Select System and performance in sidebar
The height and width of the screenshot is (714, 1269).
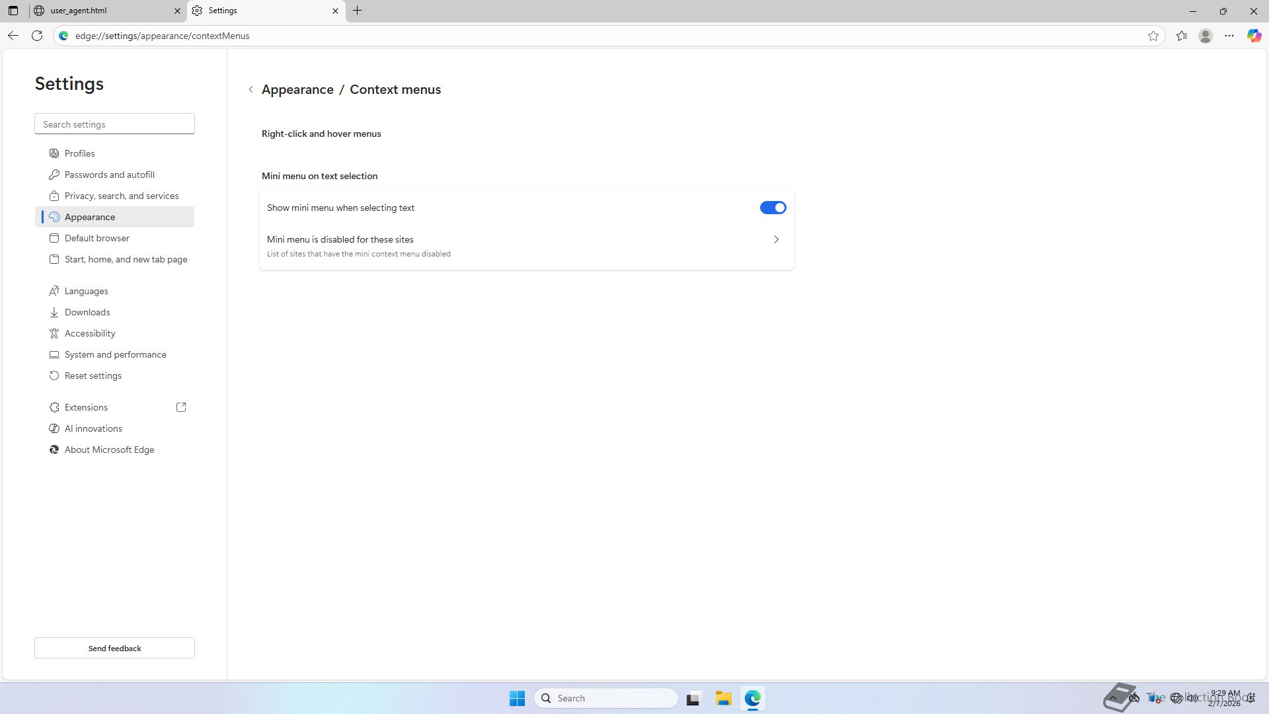(115, 354)
